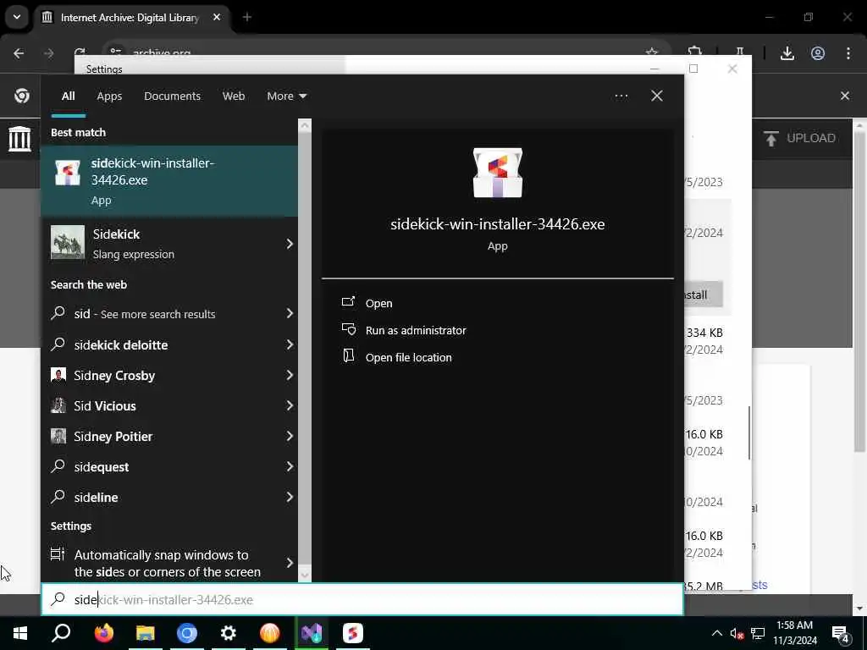Select the Sidney Crosby suggestion

tap(160, 375)
